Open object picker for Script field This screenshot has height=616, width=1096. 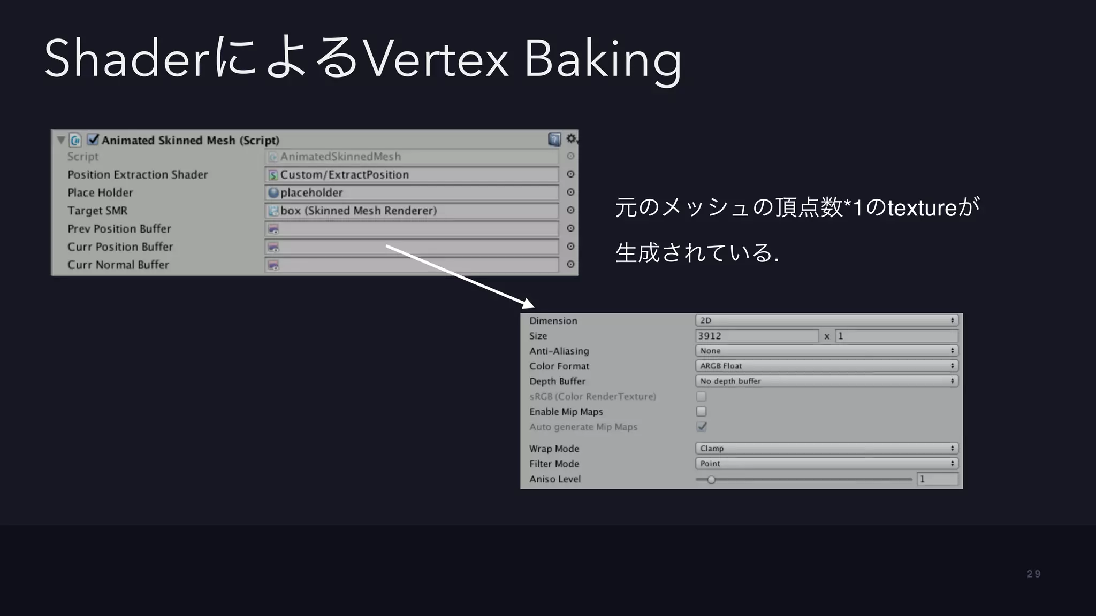click(570, 156)
